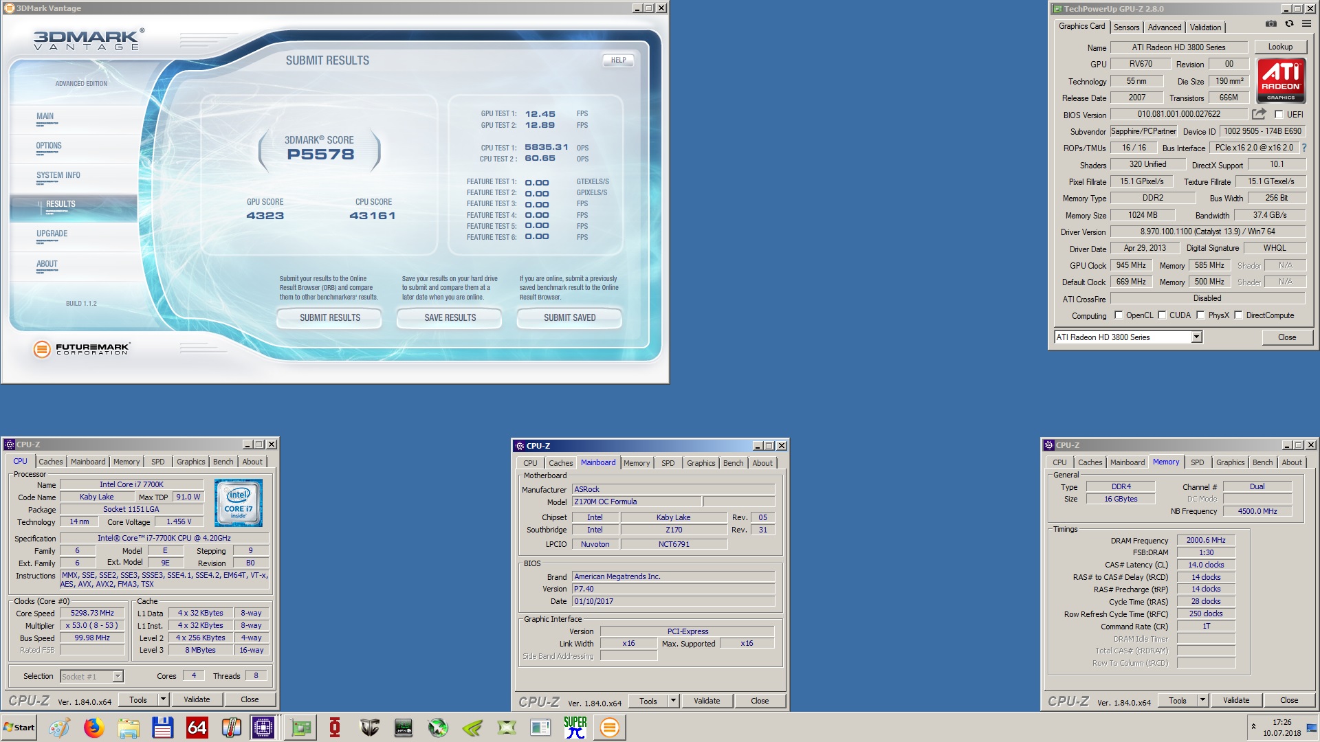
Task: Expand the Tools arrow in the CPU-Z Memory window
Action: pos(1202,700)
